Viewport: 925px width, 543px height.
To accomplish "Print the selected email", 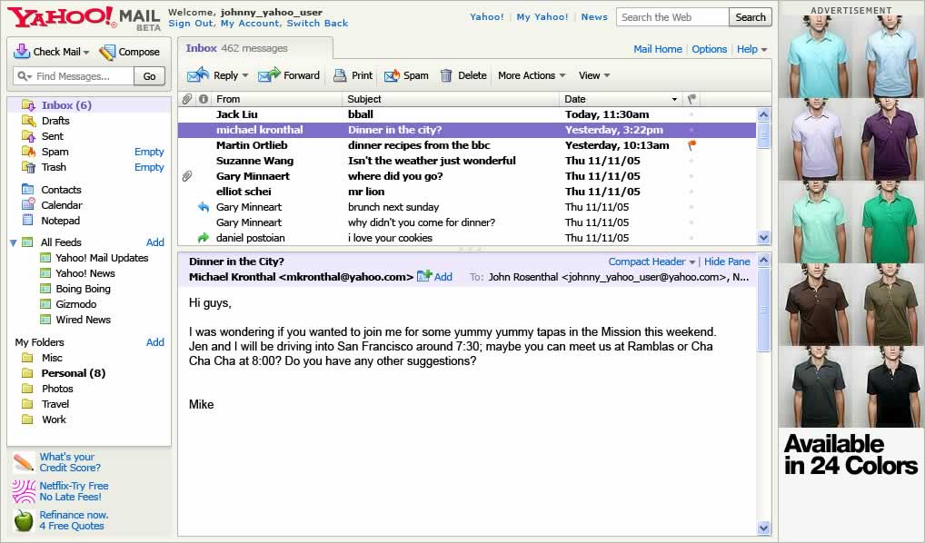I will (x=353, y=75).
